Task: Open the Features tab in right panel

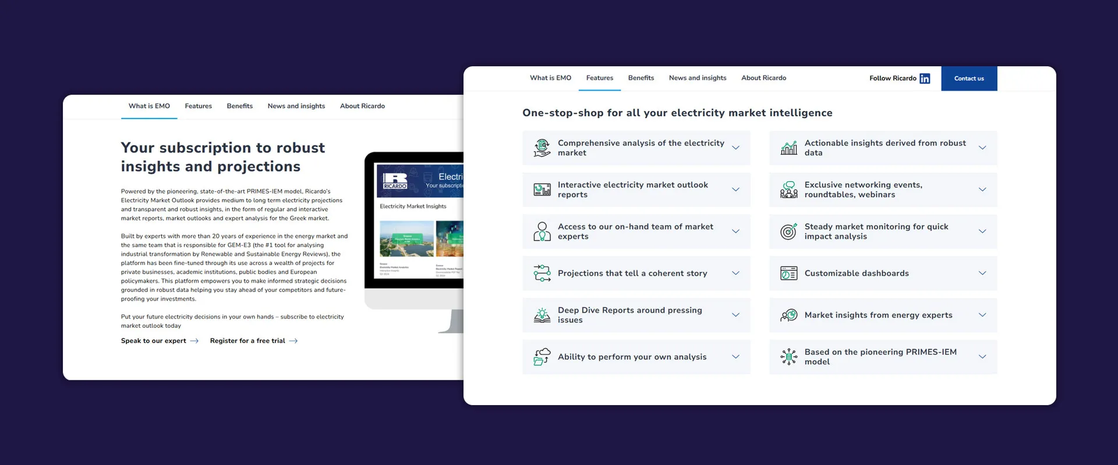Action: click(599, 78)
